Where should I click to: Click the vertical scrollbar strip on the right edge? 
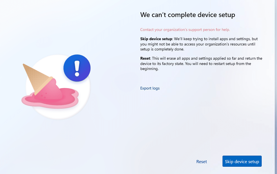(276, 87)
